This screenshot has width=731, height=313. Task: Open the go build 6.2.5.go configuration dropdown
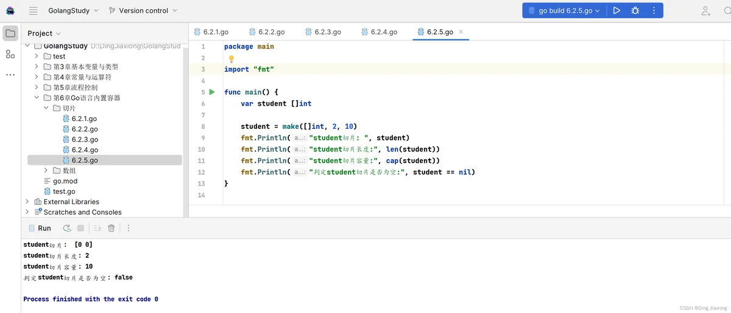(565, 10)
